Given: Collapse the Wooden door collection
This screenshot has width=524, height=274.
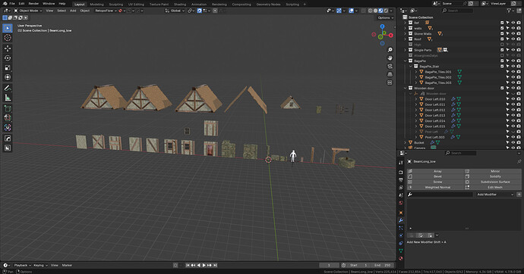Looking at the screenshot, I should pos(406,89).
